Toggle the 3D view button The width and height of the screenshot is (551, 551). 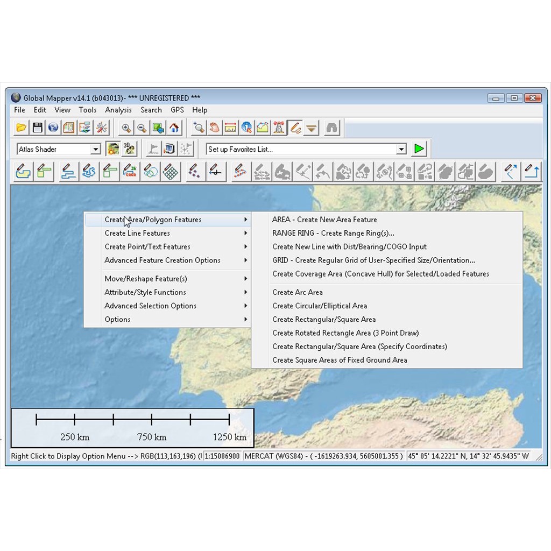[x=129, y=149]
